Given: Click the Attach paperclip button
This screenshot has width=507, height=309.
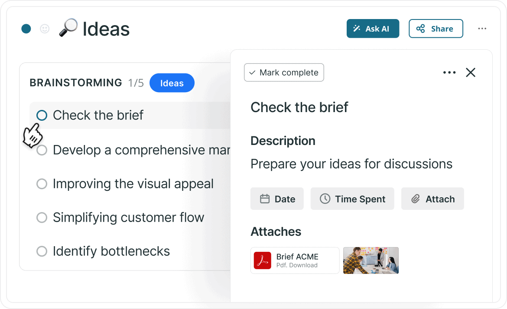Looking at the screenshot, I should coord(432,199).
